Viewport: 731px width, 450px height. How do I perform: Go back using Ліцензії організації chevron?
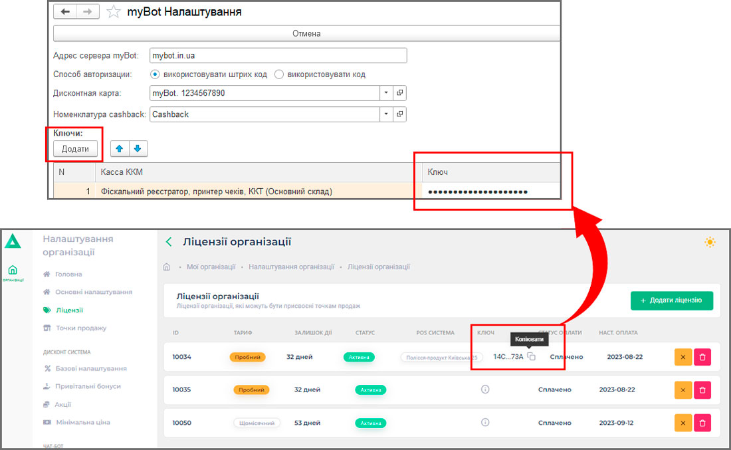click(169, 242)
